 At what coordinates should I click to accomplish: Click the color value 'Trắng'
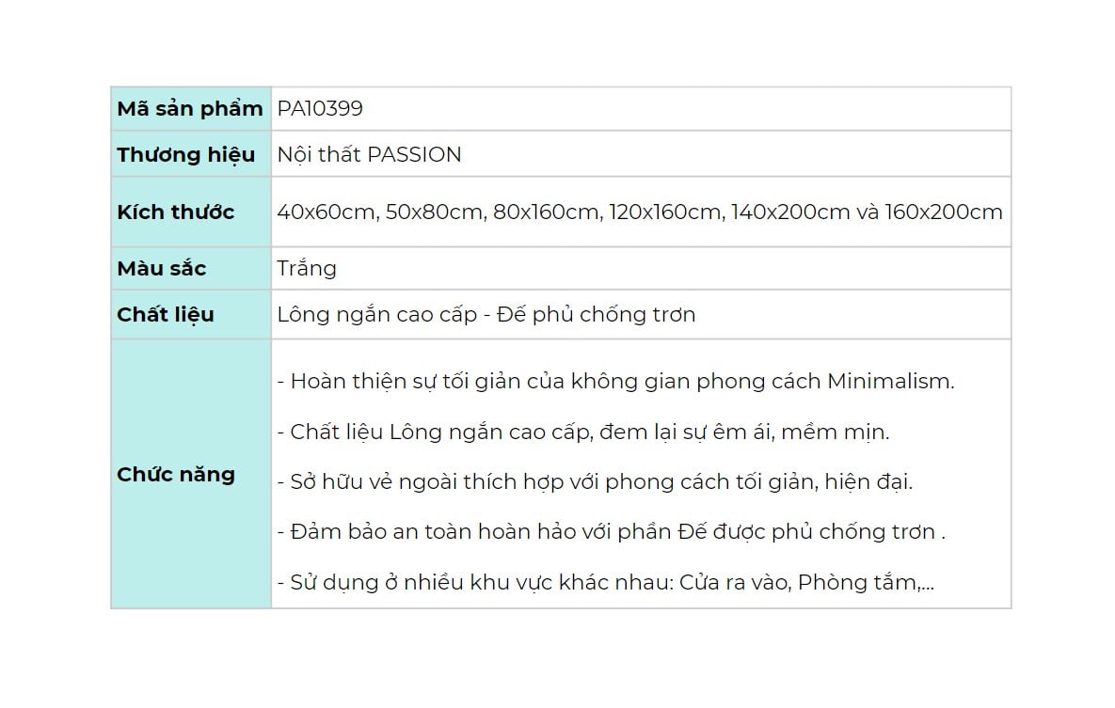307,269
